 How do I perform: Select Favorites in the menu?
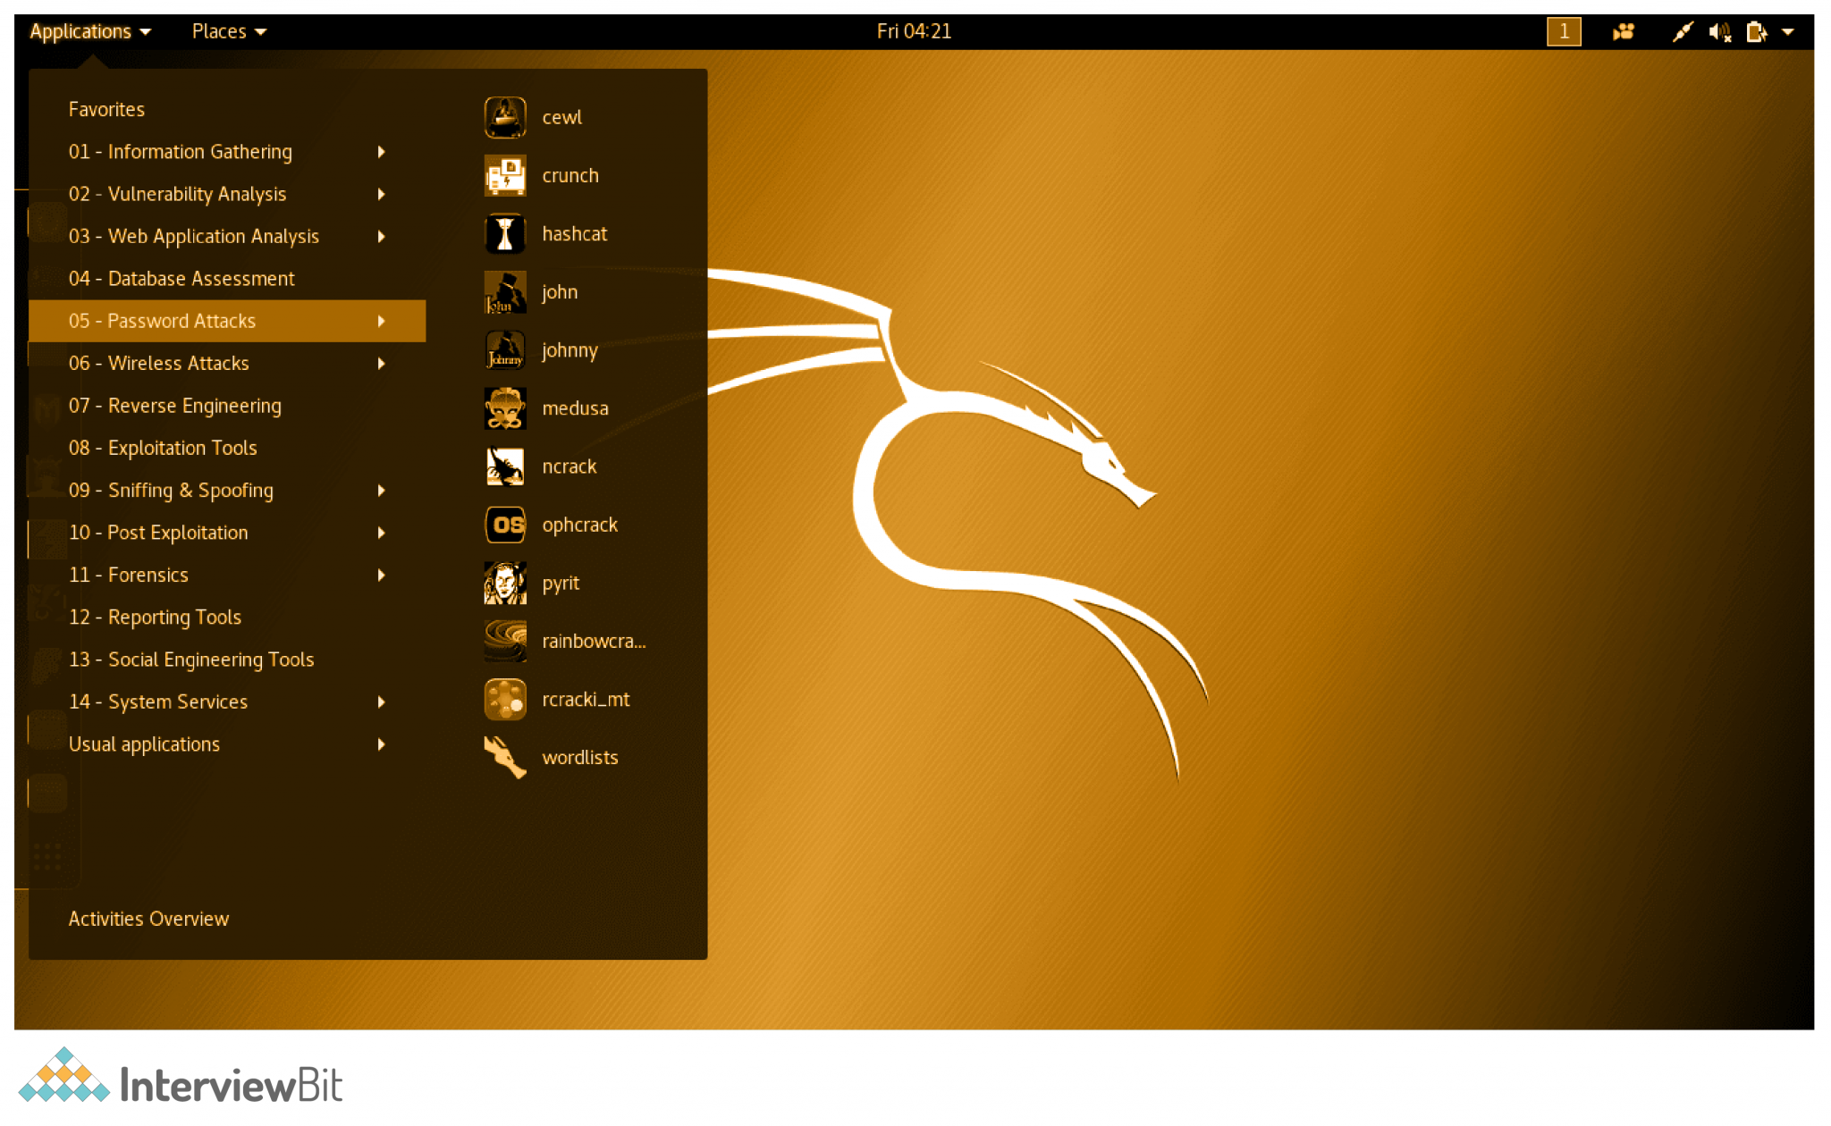[105, 108]
